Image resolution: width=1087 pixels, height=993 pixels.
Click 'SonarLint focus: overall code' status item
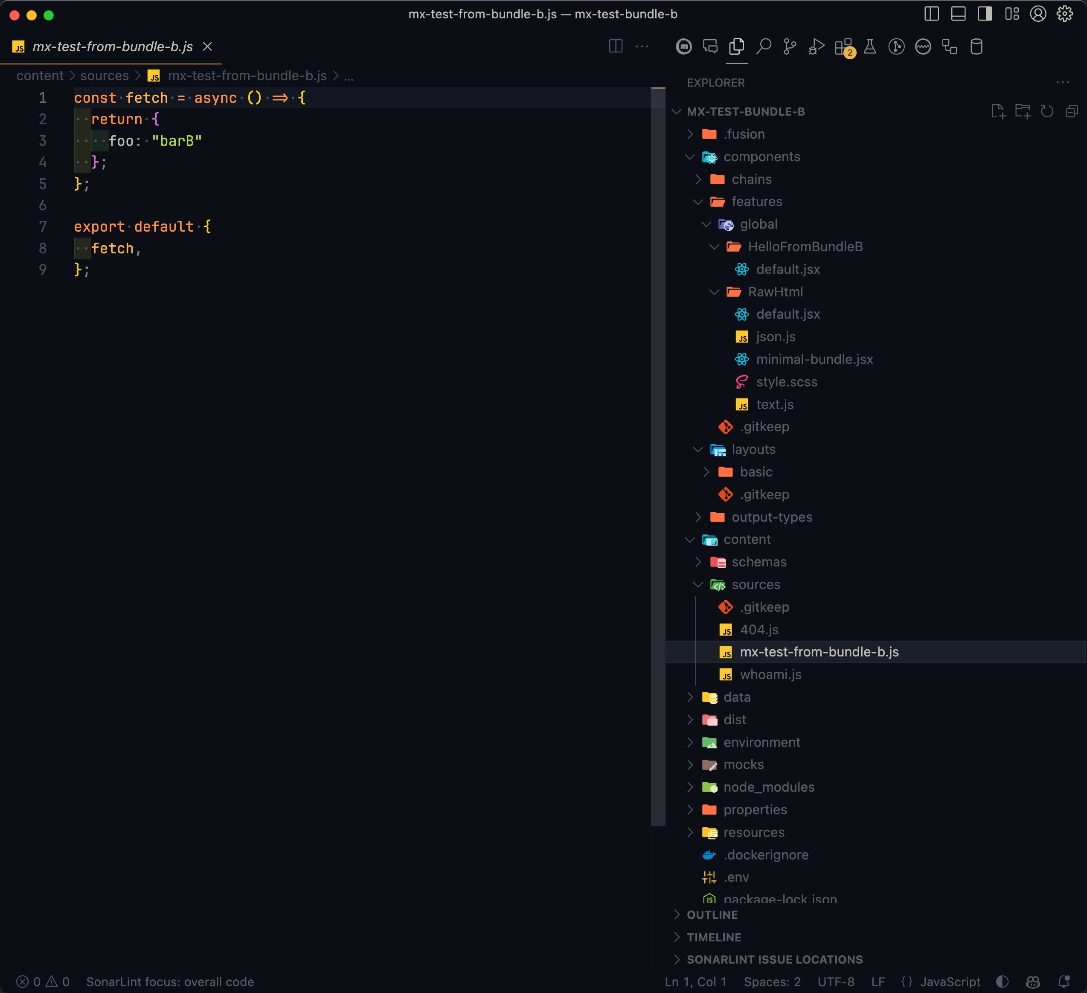point(170,981)
